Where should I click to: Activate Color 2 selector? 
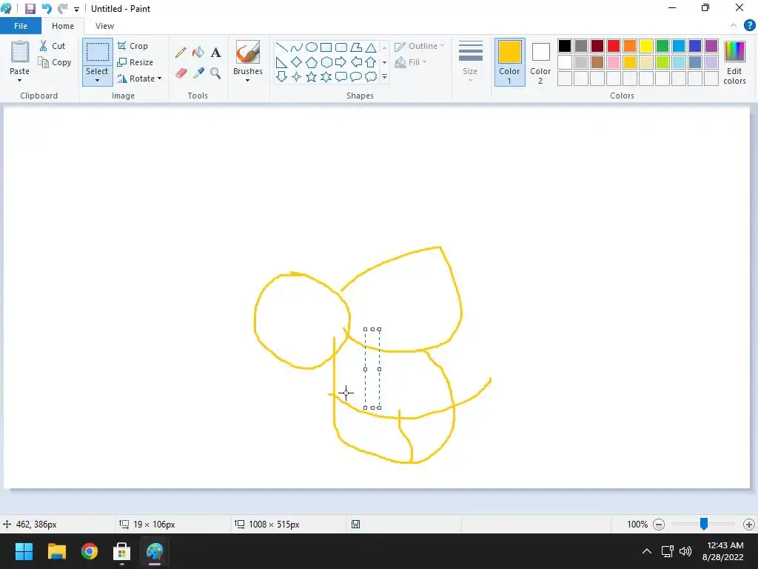pos(540,62)
